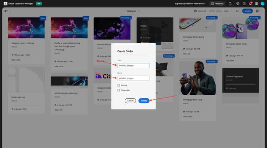The height and width of the screenshot is (148, 267).
Task: Open the notifications bell icon
Action: (x=250, y=4)
